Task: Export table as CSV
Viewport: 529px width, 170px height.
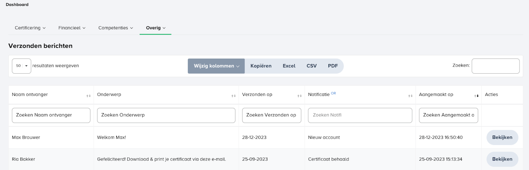Action: tap(312, 66)
